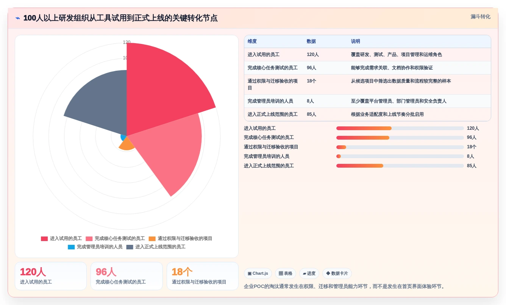
Task: Click the 18个 progress bar
Action: (400, 147)
